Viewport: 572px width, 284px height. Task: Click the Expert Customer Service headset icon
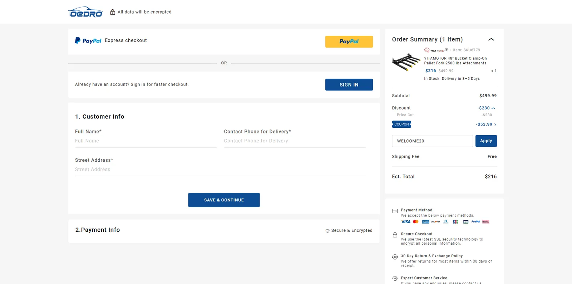coord(395,279)
